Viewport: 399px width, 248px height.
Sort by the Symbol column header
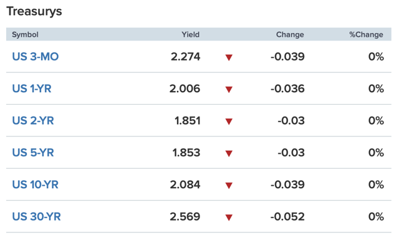25,35
